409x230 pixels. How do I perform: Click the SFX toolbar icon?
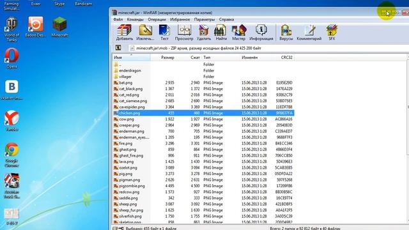coord(332,33)
